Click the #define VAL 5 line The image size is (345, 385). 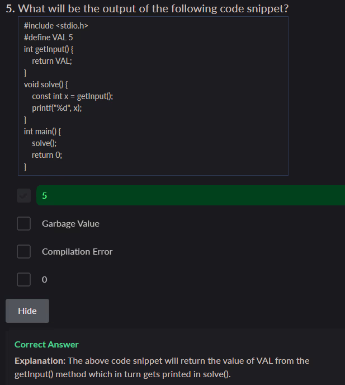(48, 37)
